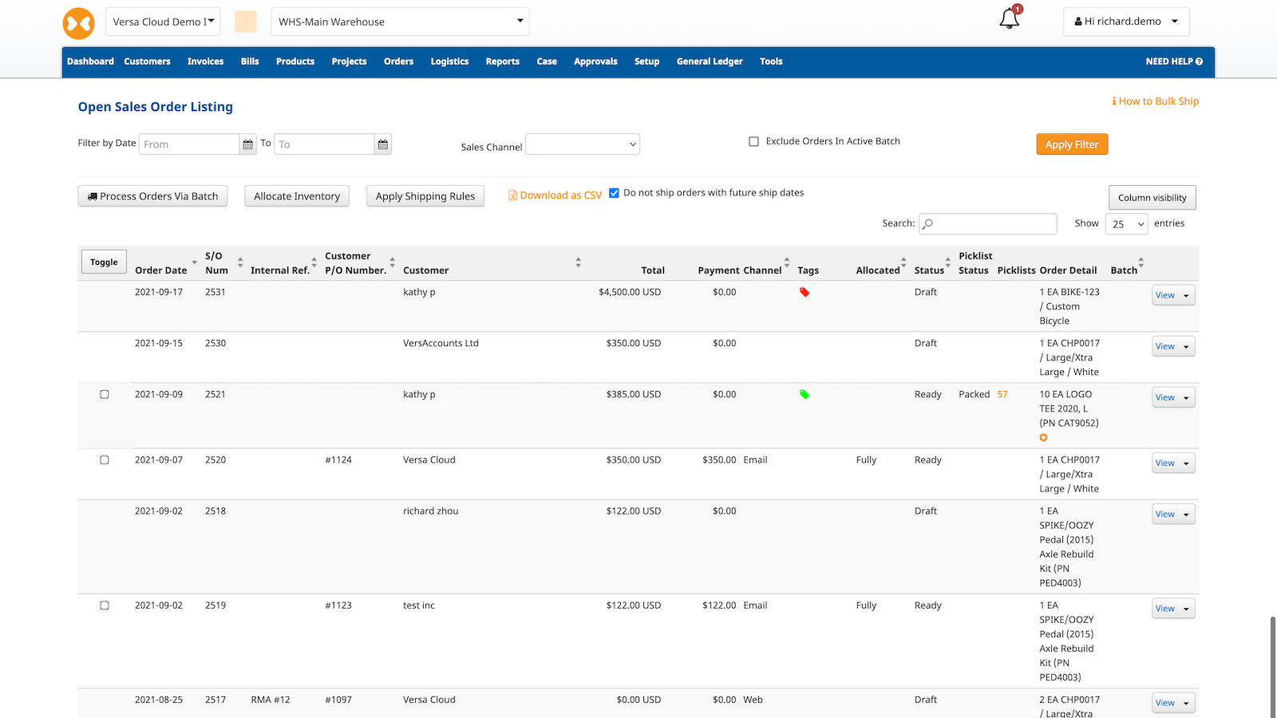
Task: Click the Versa Cloud logo icon
Action: (77, 22)
